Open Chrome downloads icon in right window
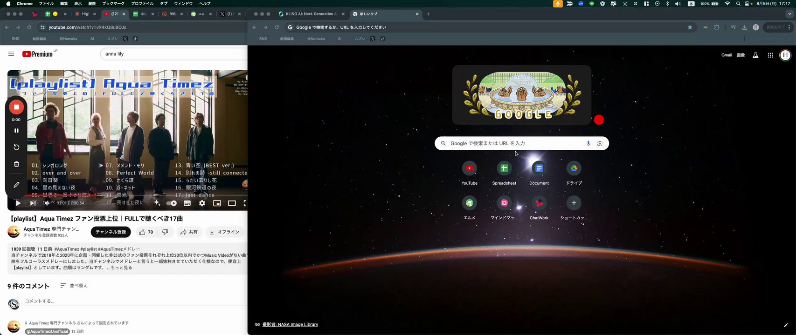796x335 pixels. (x=744, y=27)
